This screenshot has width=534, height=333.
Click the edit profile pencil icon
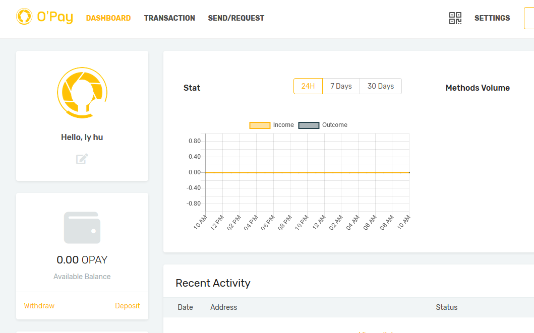82,159
